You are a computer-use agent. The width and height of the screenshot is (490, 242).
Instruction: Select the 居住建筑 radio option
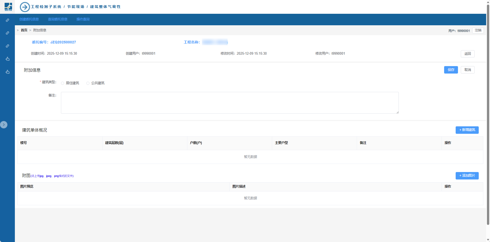click(63, 83)
